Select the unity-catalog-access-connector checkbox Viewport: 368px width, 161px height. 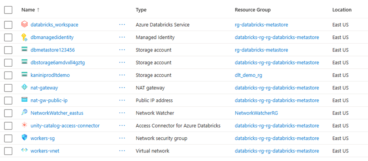click(x=8, y=126)
